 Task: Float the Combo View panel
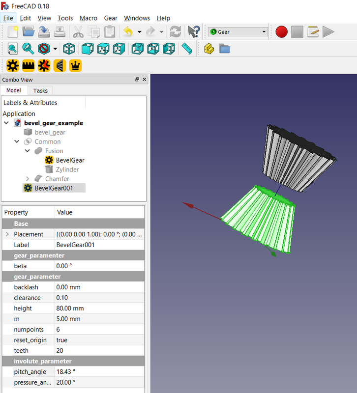[137, 80]
